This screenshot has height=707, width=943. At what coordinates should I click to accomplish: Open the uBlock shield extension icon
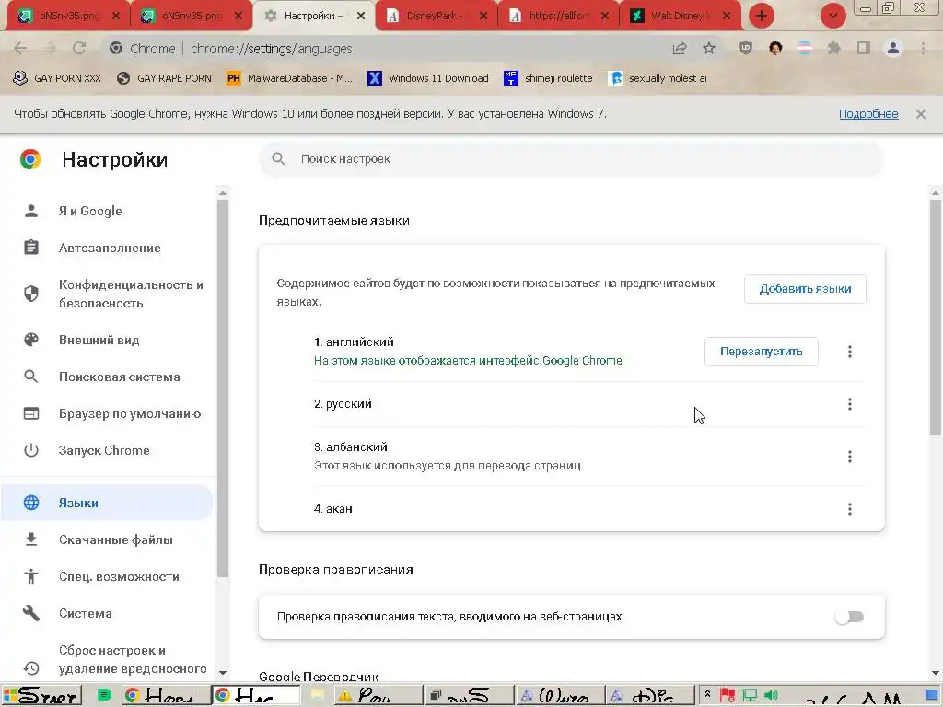tap(746, 48)
